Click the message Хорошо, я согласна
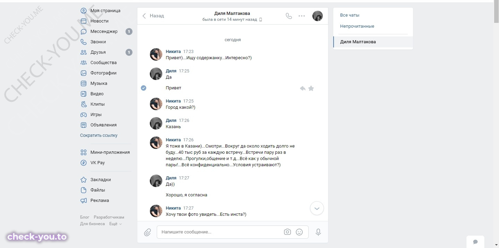 [187, 195]
